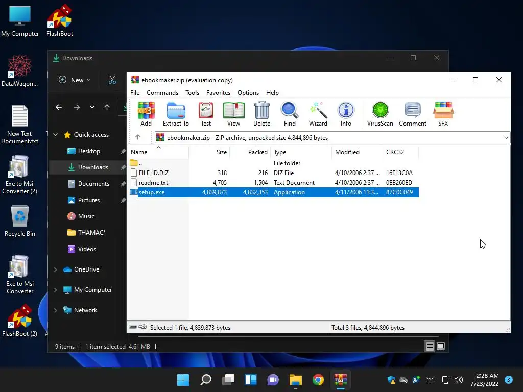Expand the WinRAR address bar dropdown
This screenshot has width=523, height=392.
[x=506, y=138]
